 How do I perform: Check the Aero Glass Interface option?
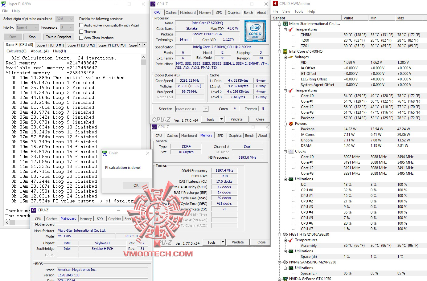click(81, 38)
